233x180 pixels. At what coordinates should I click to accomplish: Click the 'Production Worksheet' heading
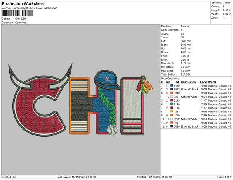point(23,3)
